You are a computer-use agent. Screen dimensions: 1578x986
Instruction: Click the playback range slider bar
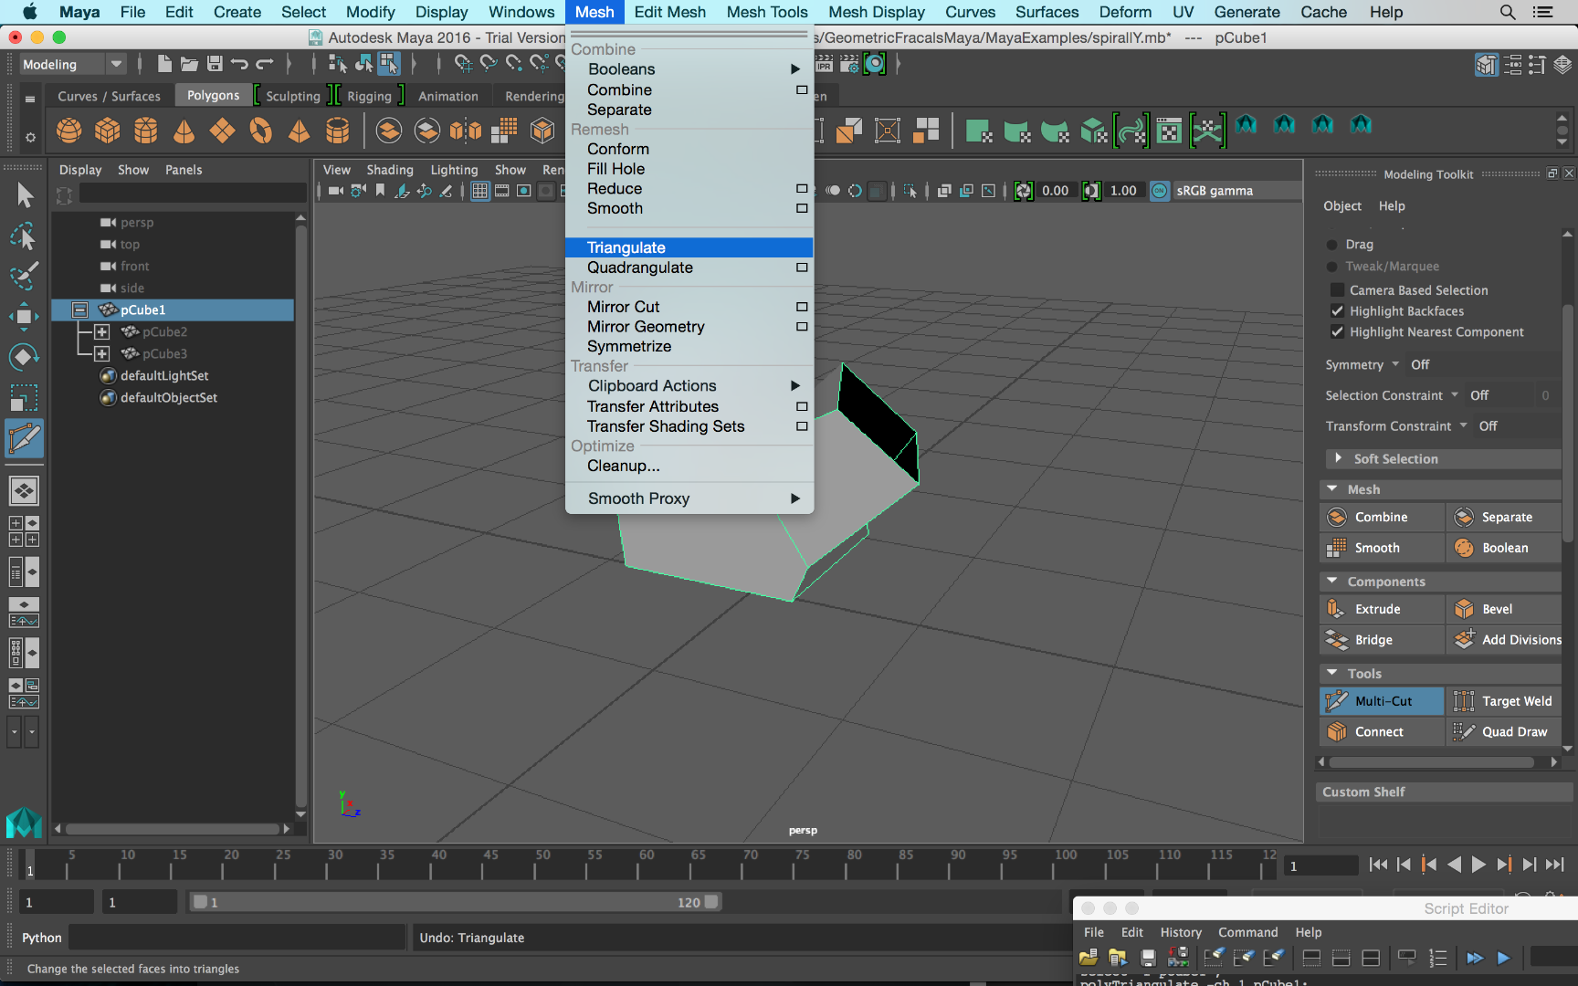coord(456,902)
